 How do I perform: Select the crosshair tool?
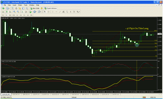pos(49,12)
